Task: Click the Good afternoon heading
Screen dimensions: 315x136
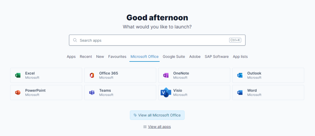Action: pyautogui.click(x=157, y=18)
